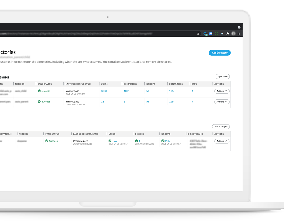This screenshot has width=294, height=224.
Task: Open the Actions dropdown in the first row
Action: (222, 91)
